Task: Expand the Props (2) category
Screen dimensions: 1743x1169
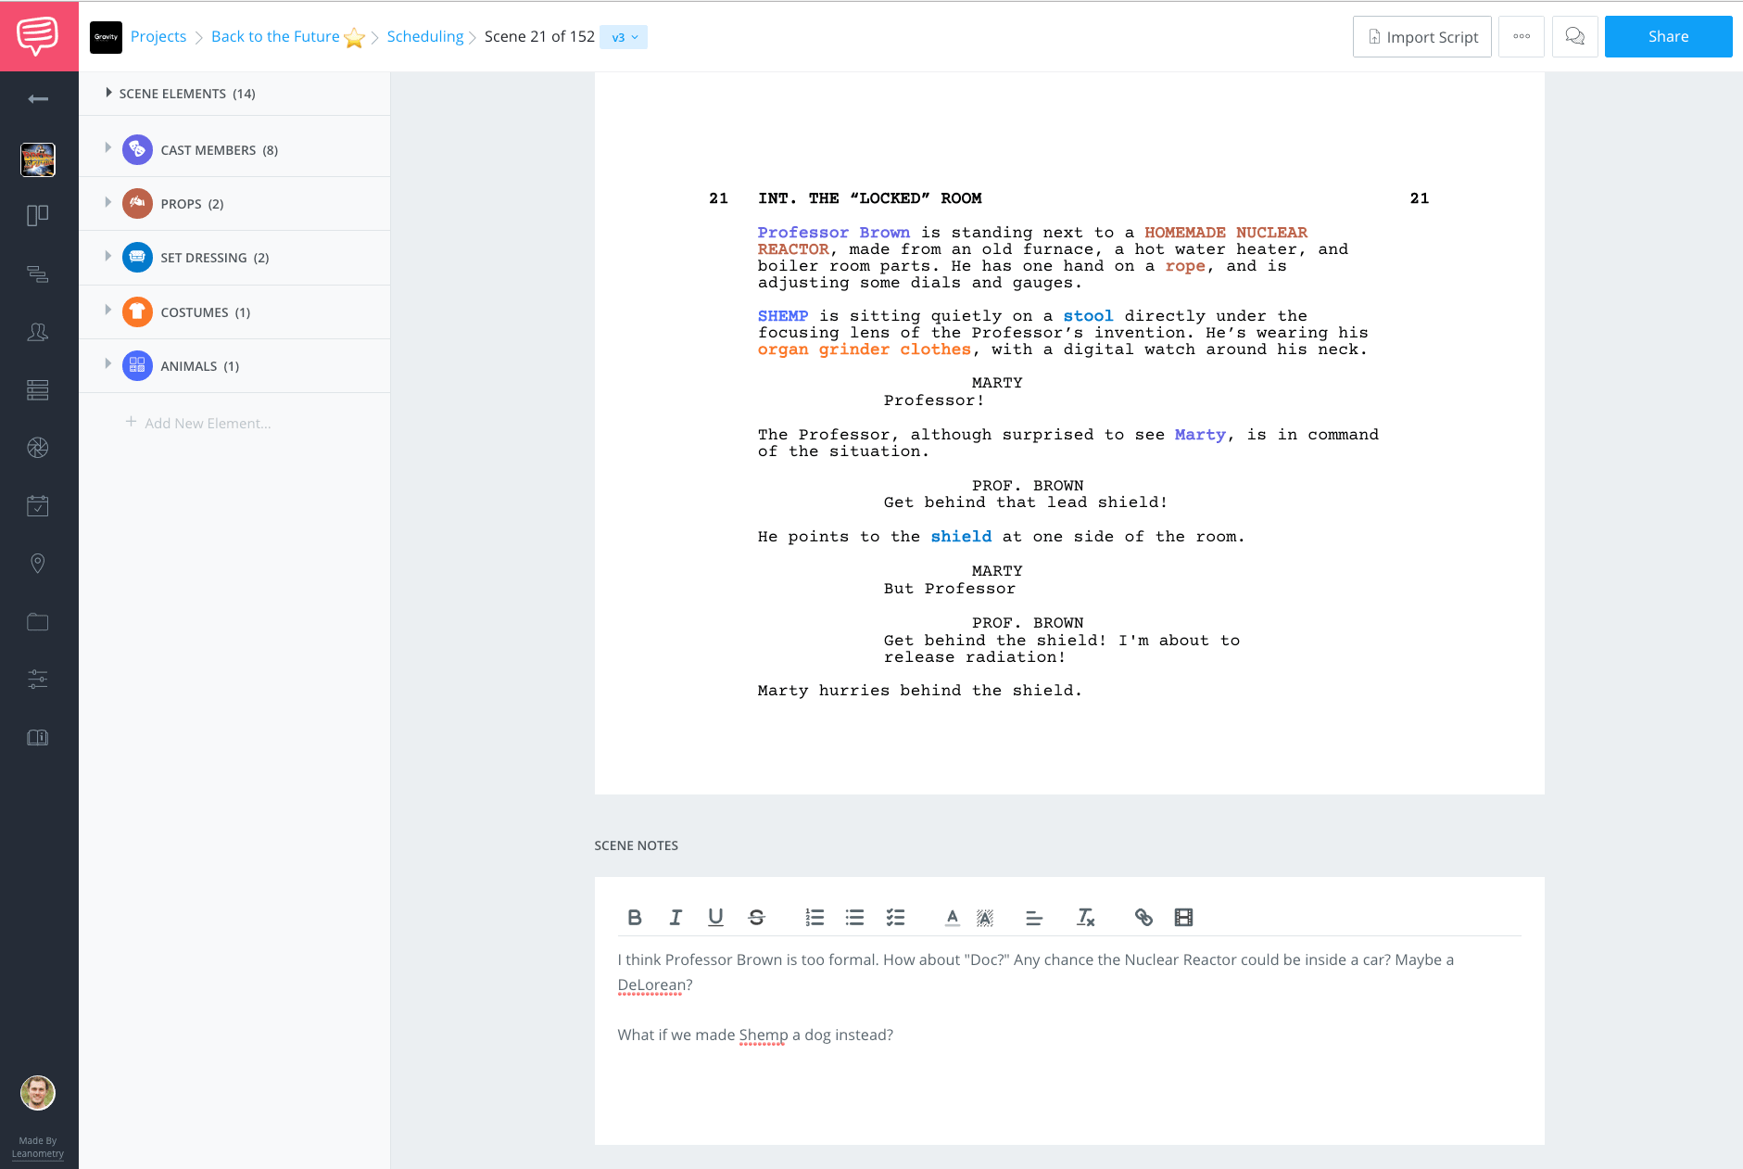Action: [x=108, y=201]
